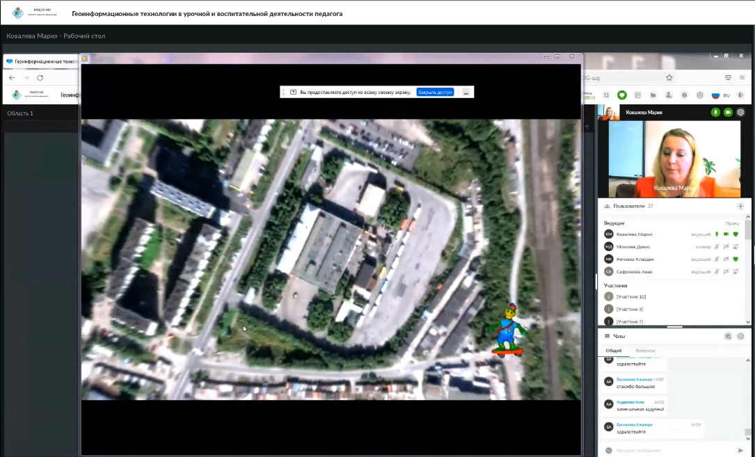The width and height of the screenshot is (755, 457).
Task: Open the files folder icon in the toolbar
Action: pos(653,95)
